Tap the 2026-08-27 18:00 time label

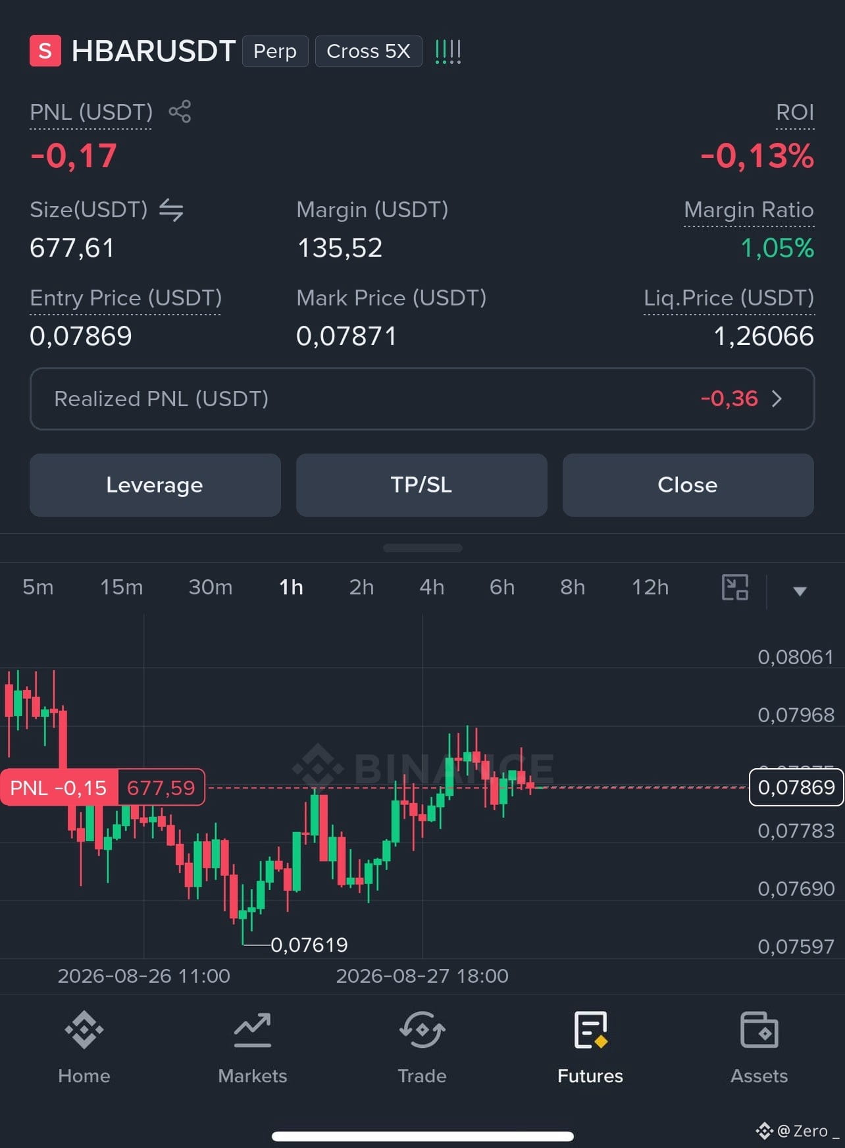coord(422,976)
